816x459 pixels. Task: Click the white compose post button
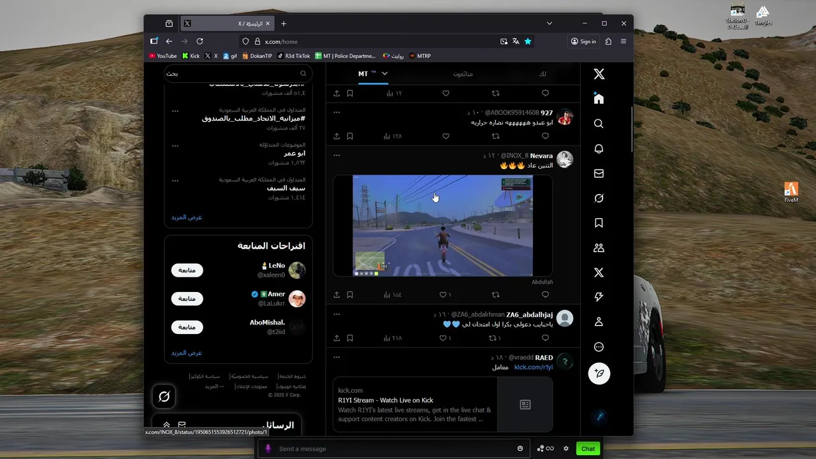[x=599, y=373]
